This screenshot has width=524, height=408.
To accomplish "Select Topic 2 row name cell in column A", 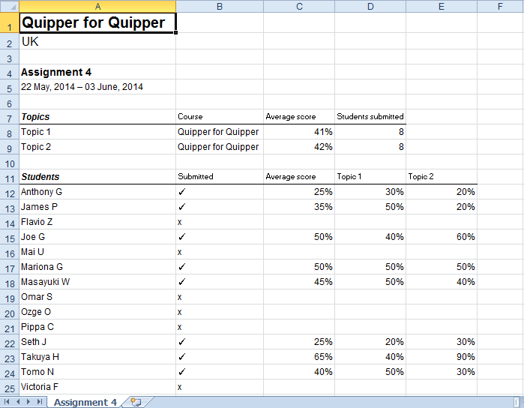I will (x=97, y=147).
